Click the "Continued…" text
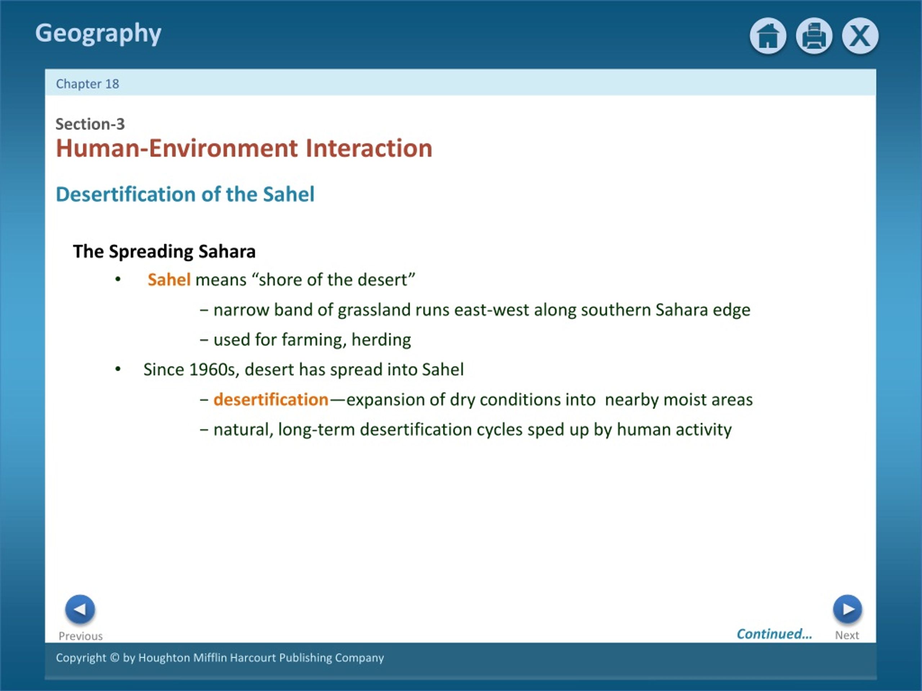Image resolution: width=922 pixels, height=691 pixels. click(x=774, y=634)
